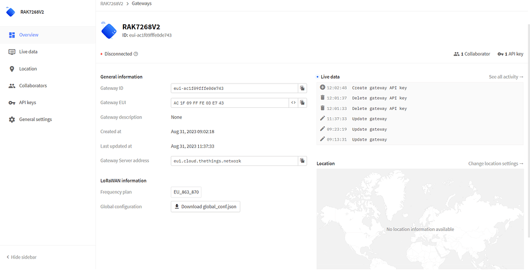Copy the Gateway ID to clipboard
This screenshot has width=530, height=277.
coord(302,88)
